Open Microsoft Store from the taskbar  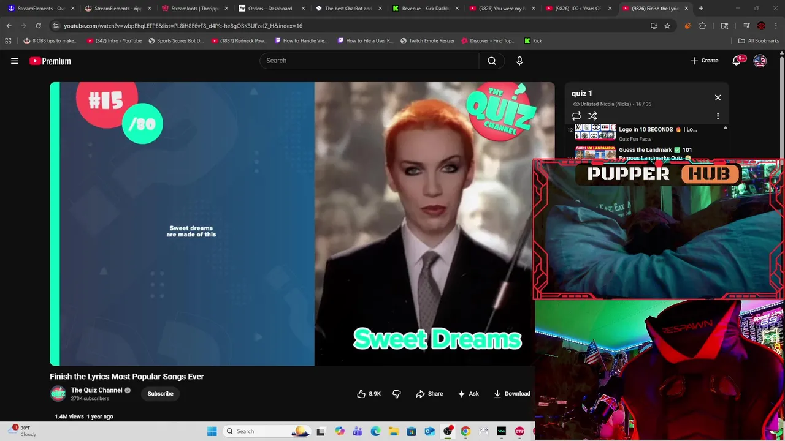[412, 431]
